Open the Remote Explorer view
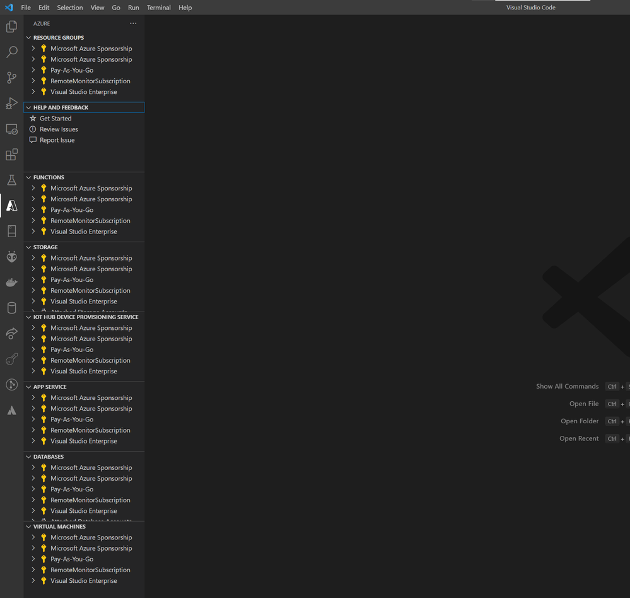Screen dimensions: 630x598 click(x=11, y=129)
